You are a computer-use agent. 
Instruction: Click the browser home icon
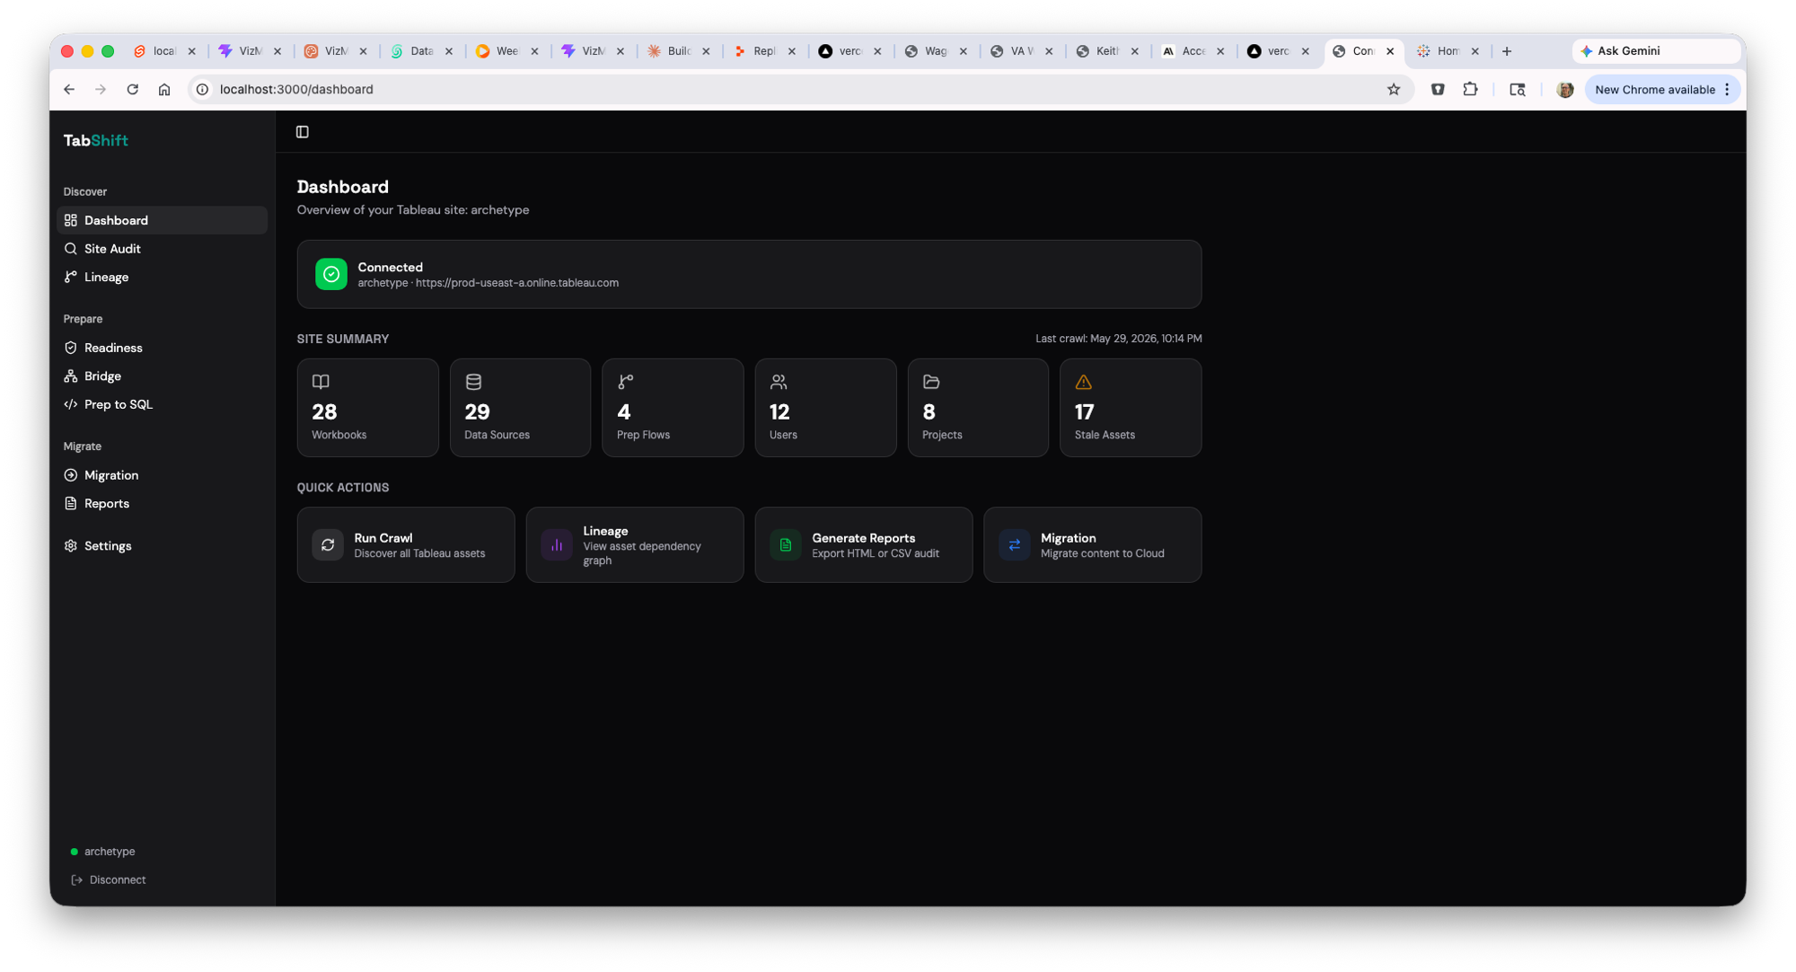point(164,89)
